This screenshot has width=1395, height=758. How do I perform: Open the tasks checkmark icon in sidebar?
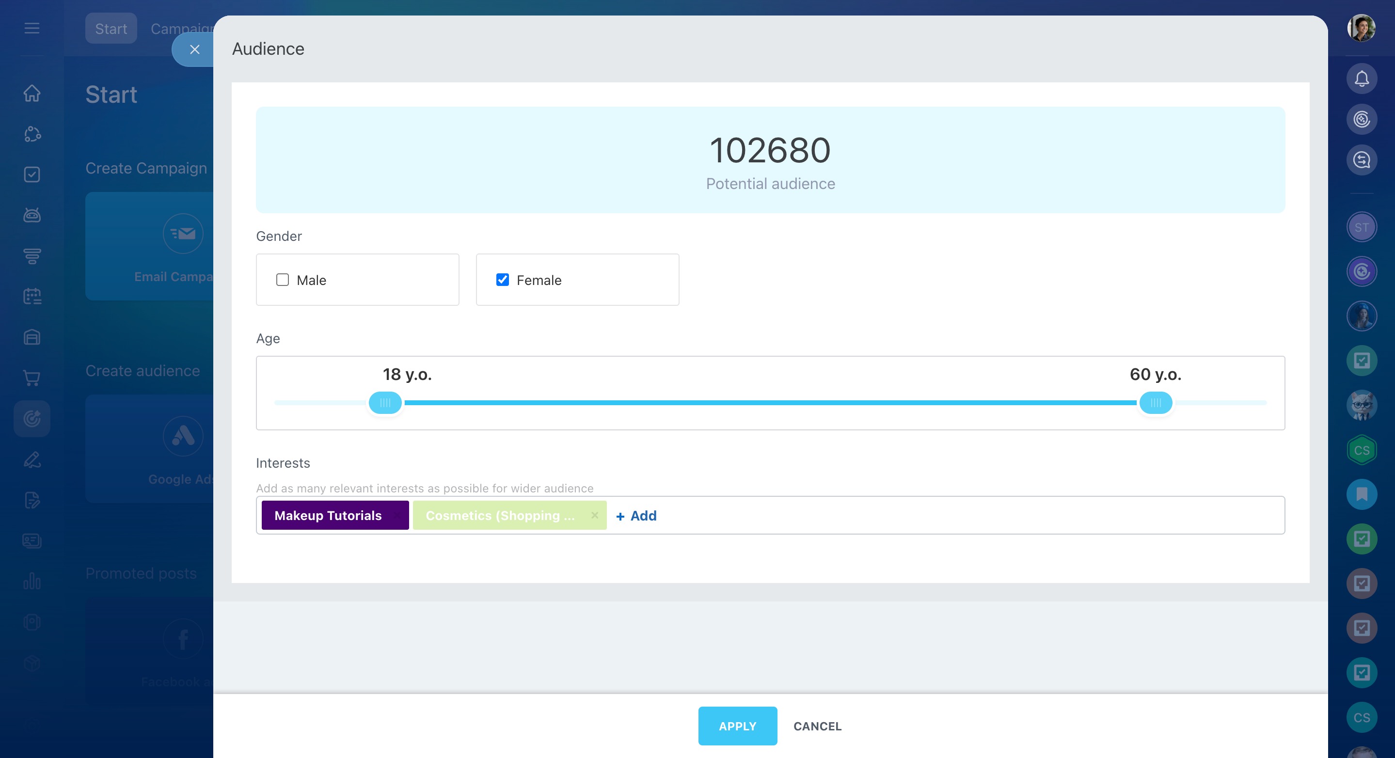pos(32,174)
